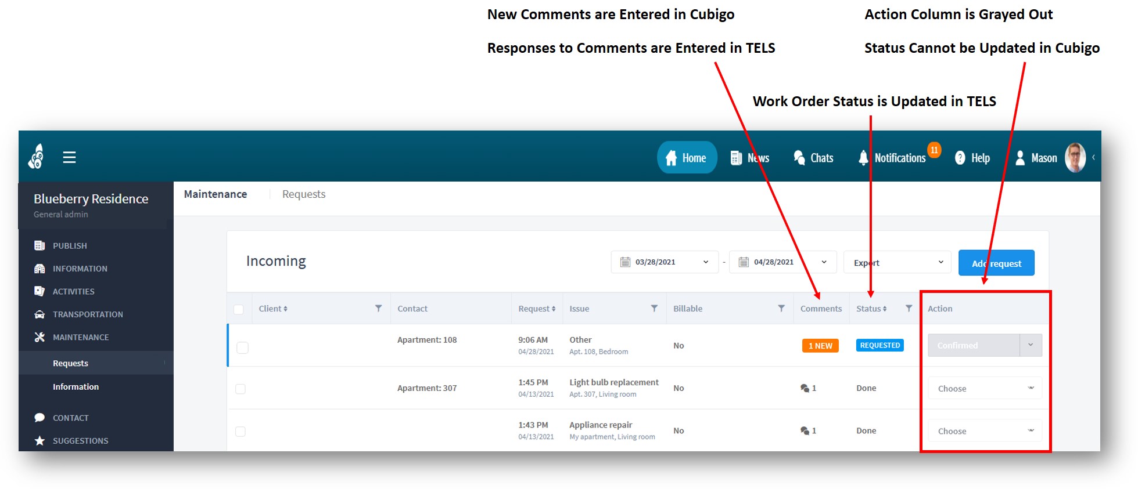
Task: Open the Mason user menu
Action: pyautogui.click(x=1036, y=158)
